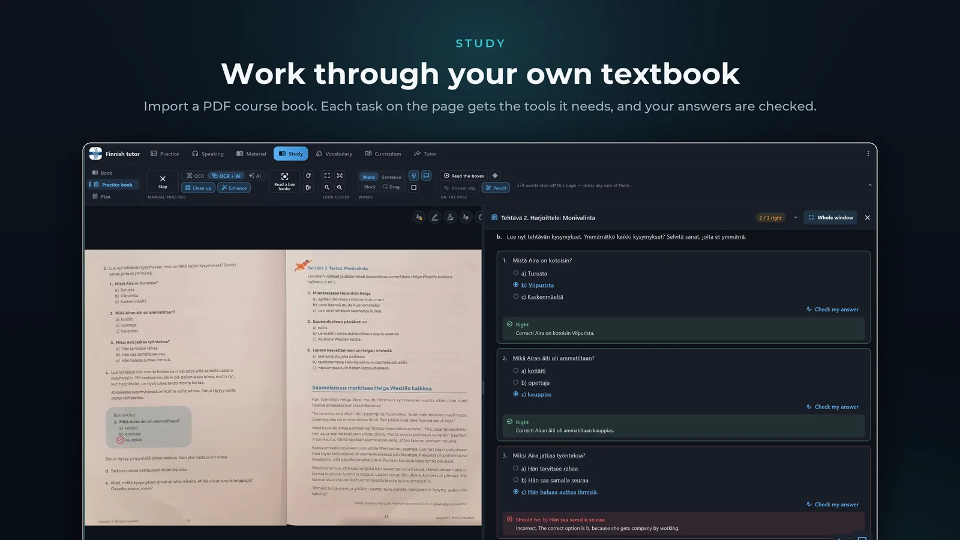Screen dimensions: 960x540
Task: Select b) Hän saa samalla seuraa
Action: tap(551, 480)
